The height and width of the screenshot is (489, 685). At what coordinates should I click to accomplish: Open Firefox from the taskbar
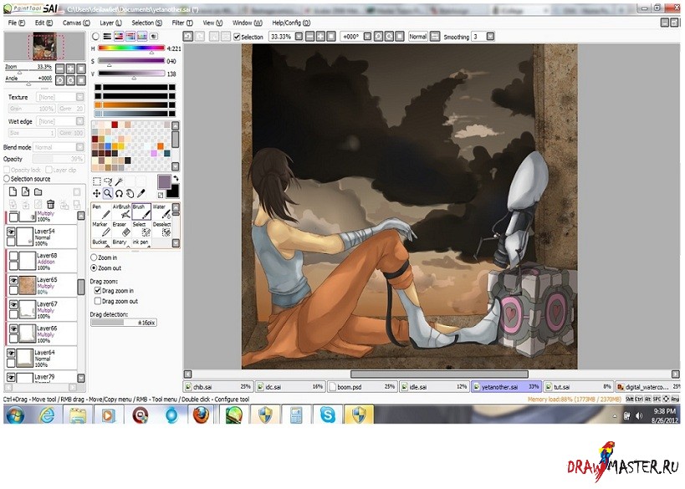(x=201, y=415)
